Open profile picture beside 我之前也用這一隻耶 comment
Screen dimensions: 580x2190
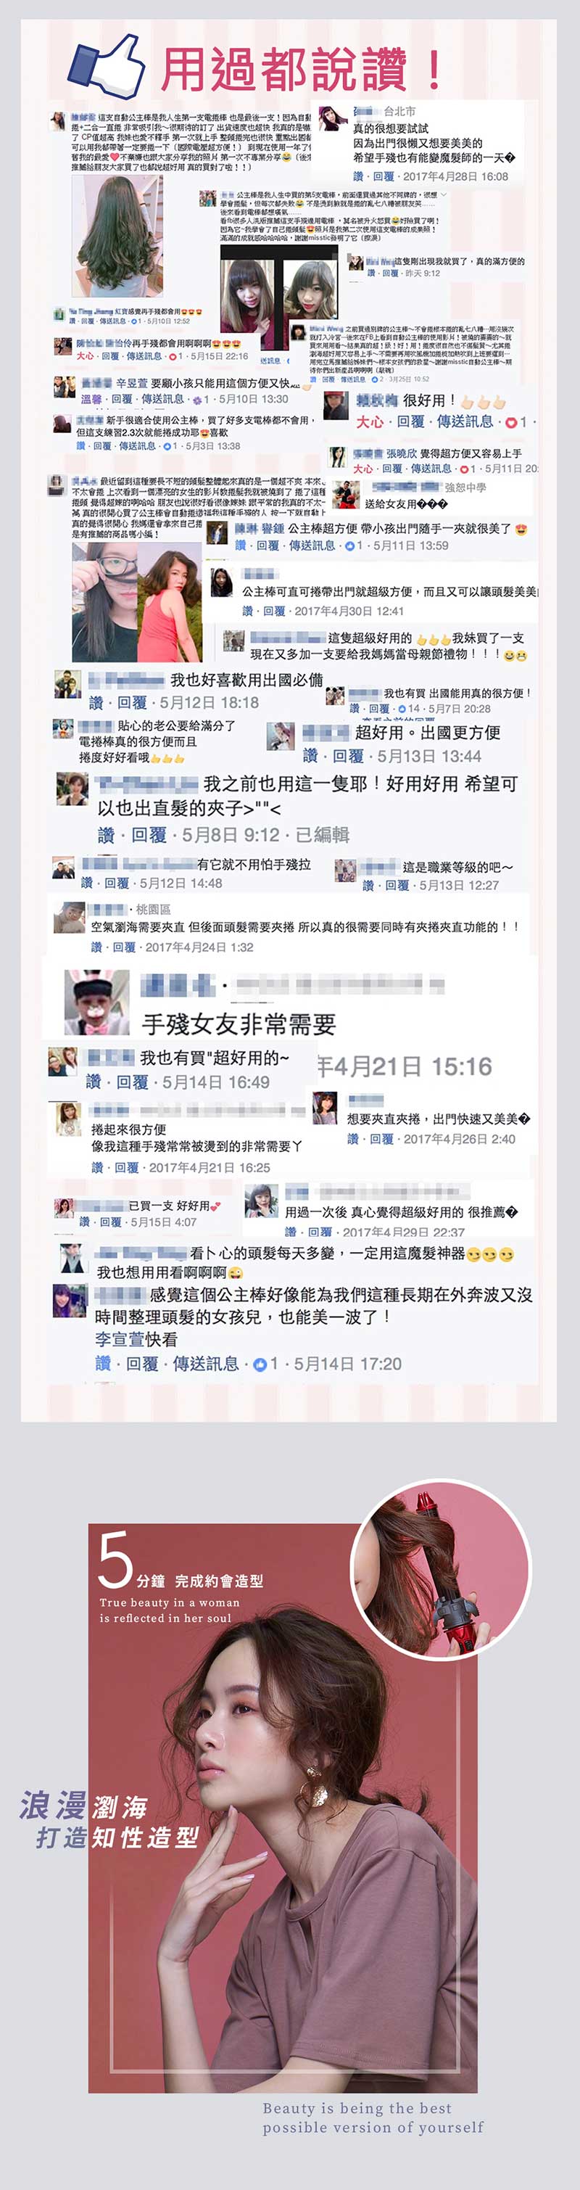(72, 789)
